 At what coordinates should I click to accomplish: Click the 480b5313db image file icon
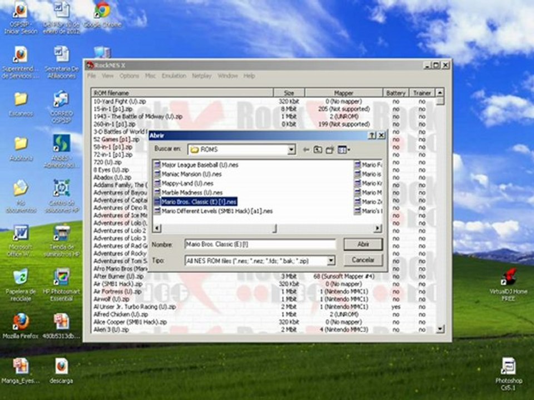pos(62,326)
